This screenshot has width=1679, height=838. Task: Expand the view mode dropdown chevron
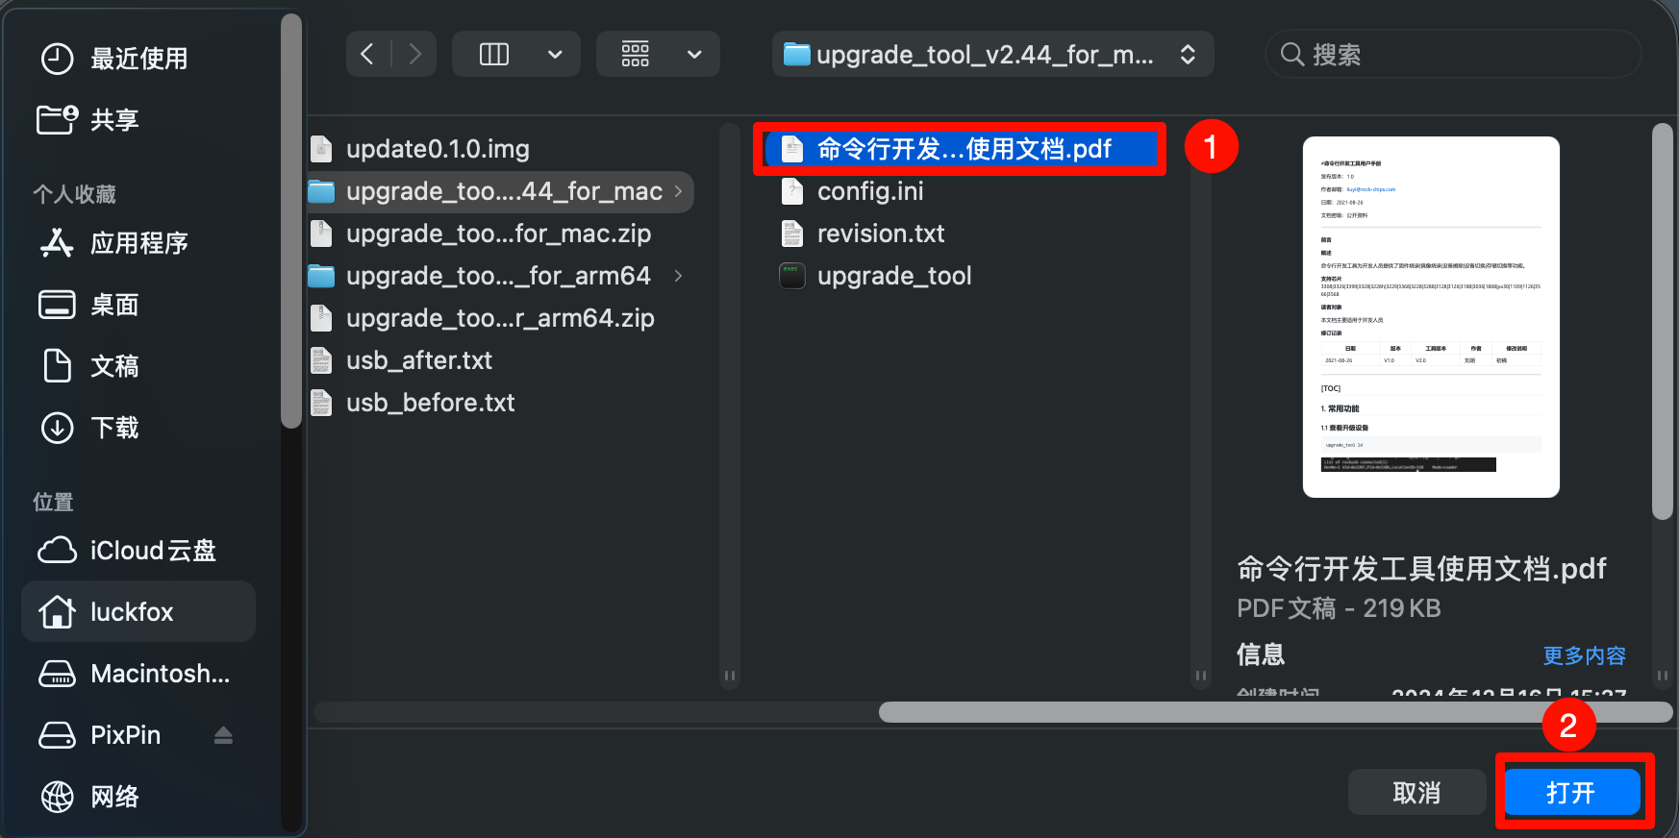pyautogui.click(x=555, y=55)
